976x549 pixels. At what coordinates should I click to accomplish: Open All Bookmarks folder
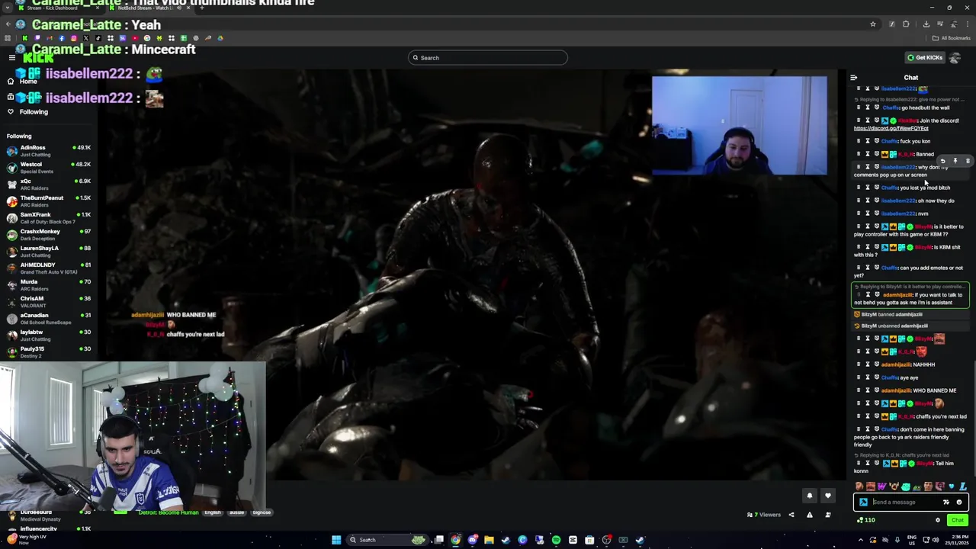pos(952,38)
